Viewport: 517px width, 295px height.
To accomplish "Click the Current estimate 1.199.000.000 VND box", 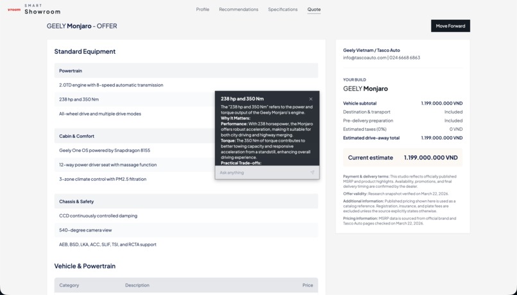I will (x=403, y=158).
